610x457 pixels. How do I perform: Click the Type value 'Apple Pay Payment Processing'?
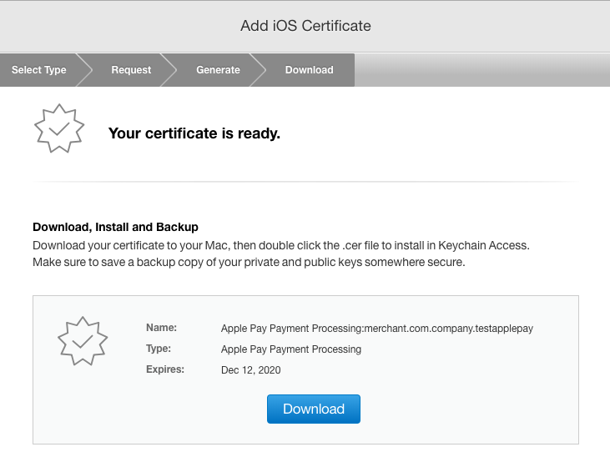point(291,349)
